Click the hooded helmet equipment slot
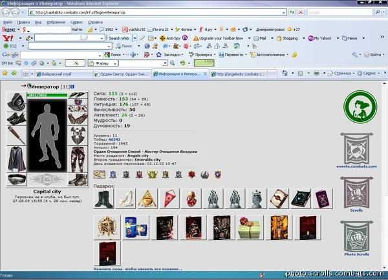This screenshot has width=388, height=280. (17, 102)
